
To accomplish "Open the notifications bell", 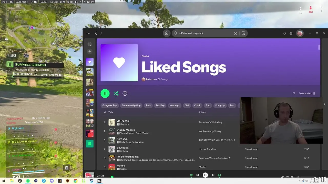I will coord(284,33).
